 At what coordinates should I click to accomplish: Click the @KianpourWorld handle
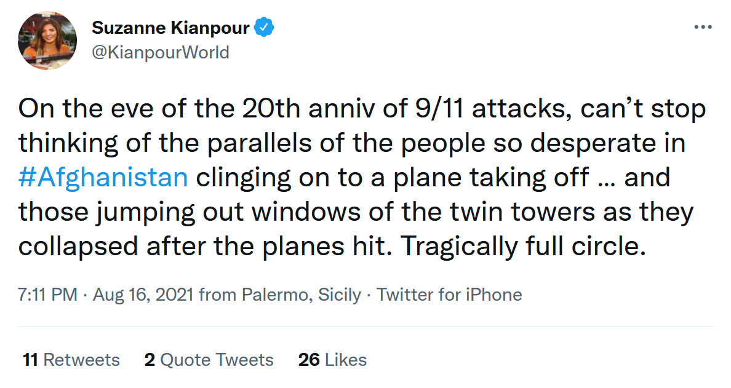pyautogui.click(x=160, y=52)
